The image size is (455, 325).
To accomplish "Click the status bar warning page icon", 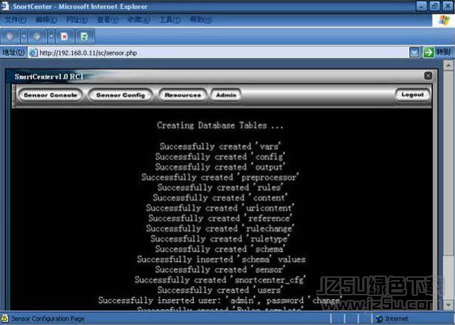I will [5, 319].
